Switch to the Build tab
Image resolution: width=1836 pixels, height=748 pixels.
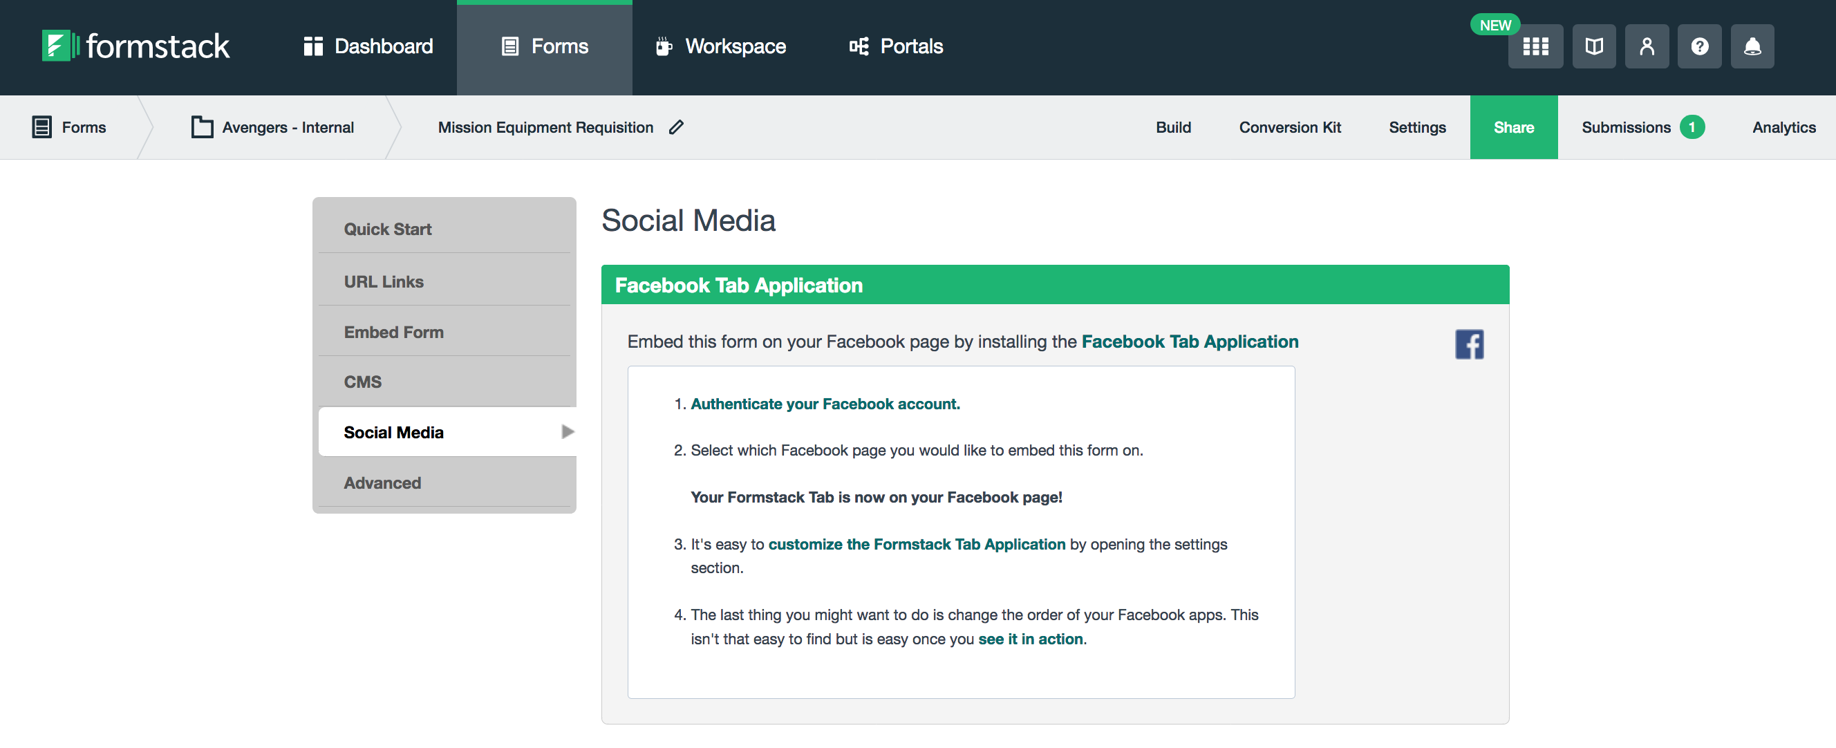(x=1172, y=127)
